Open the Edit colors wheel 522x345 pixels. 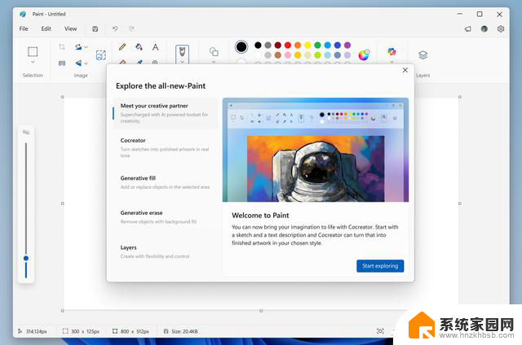pyautogui.click(x=364, y=55)
